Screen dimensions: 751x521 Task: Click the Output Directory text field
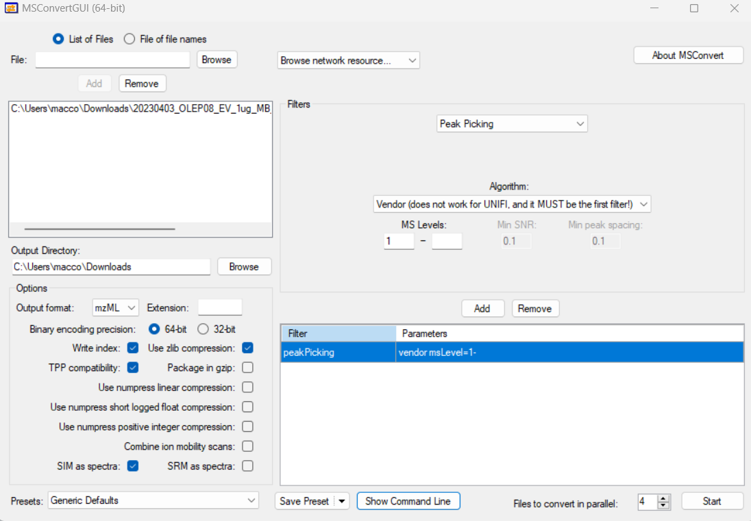coord(110,267)
